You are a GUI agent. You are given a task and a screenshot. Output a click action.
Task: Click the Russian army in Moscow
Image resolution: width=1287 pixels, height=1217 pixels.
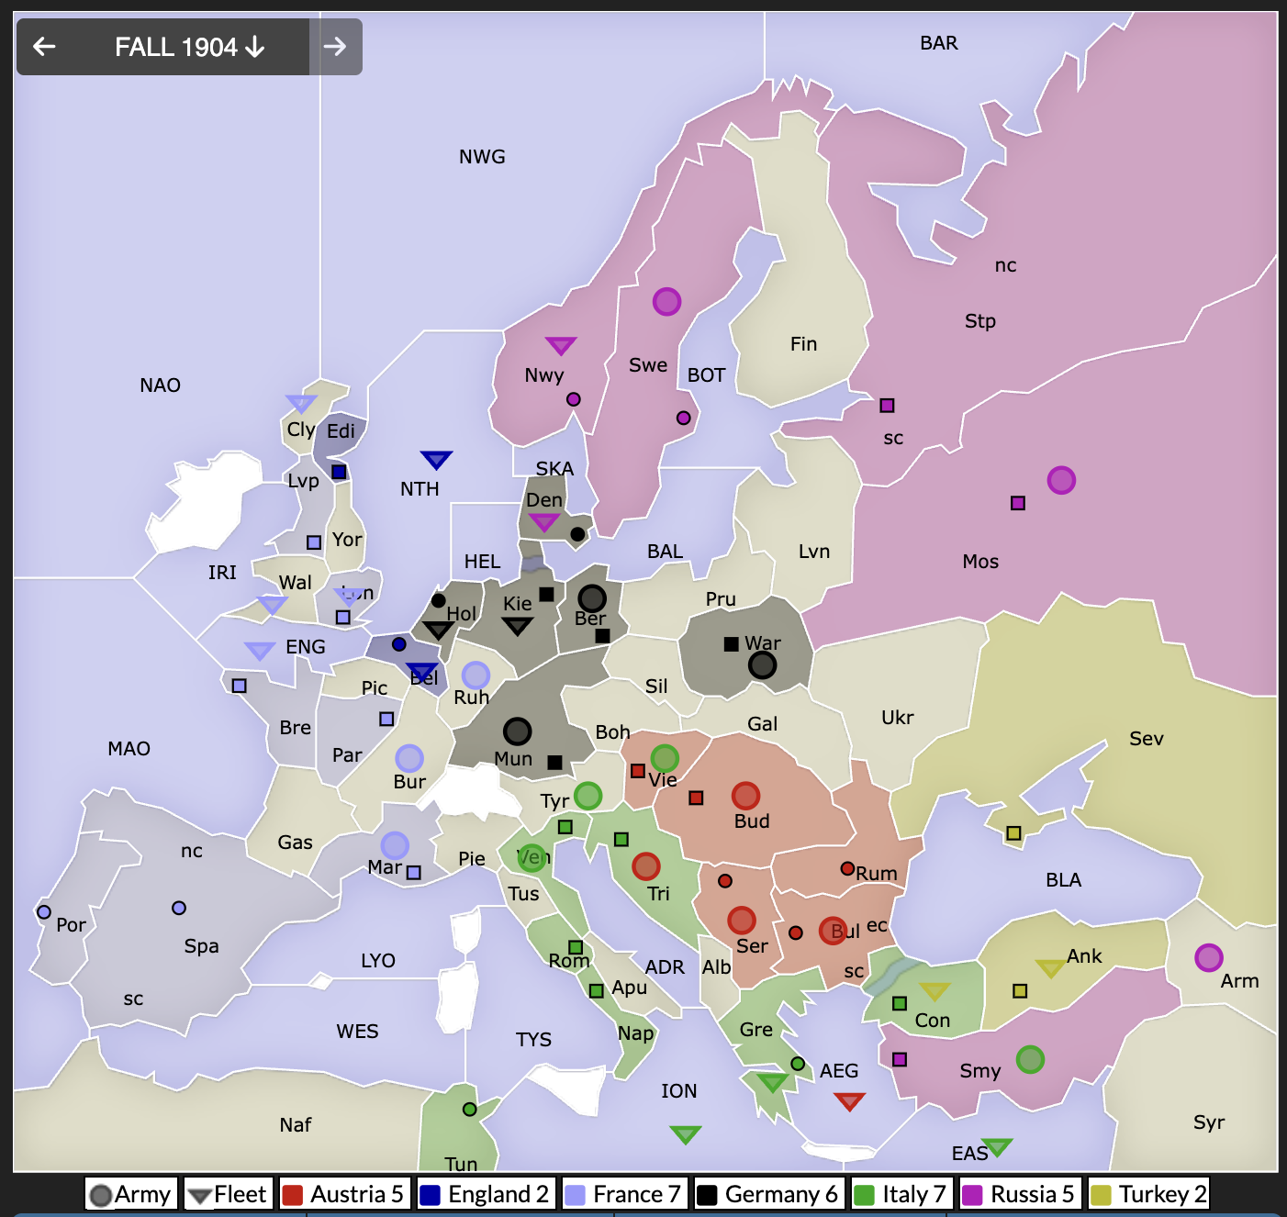(x=1061, y=480)
